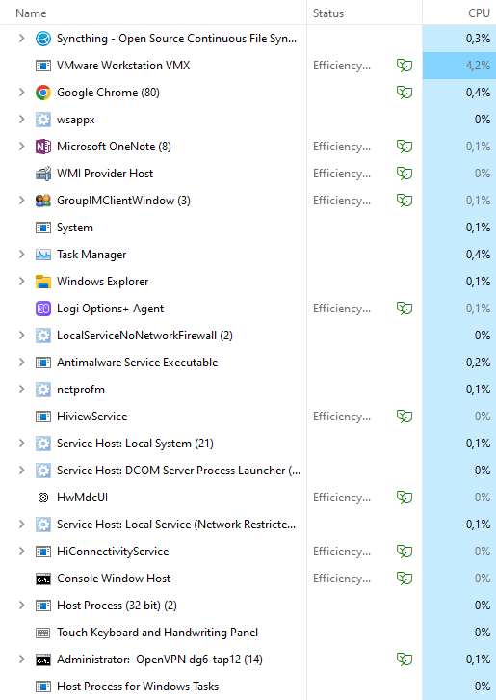Screen dimensions: 496x700
Task: Click the Syncthing process icon
Action: pos(42,39)
